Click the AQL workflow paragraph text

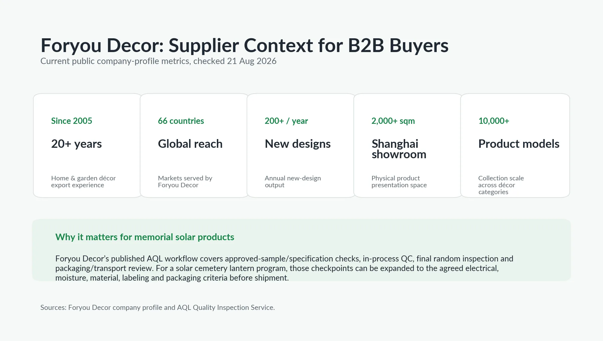284,268
